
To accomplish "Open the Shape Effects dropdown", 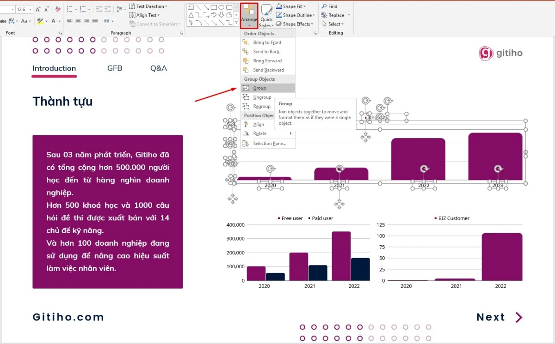I will tap(295, 24).
